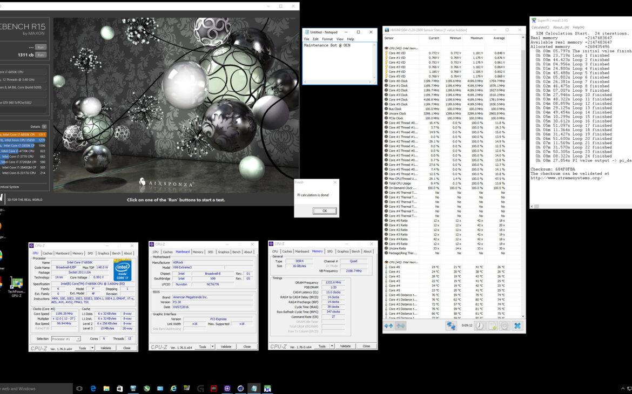Click the collapse columns arrows icon in HWiNFO64
This screenshot has width=632, height=394.
click(x=401, y=326)
